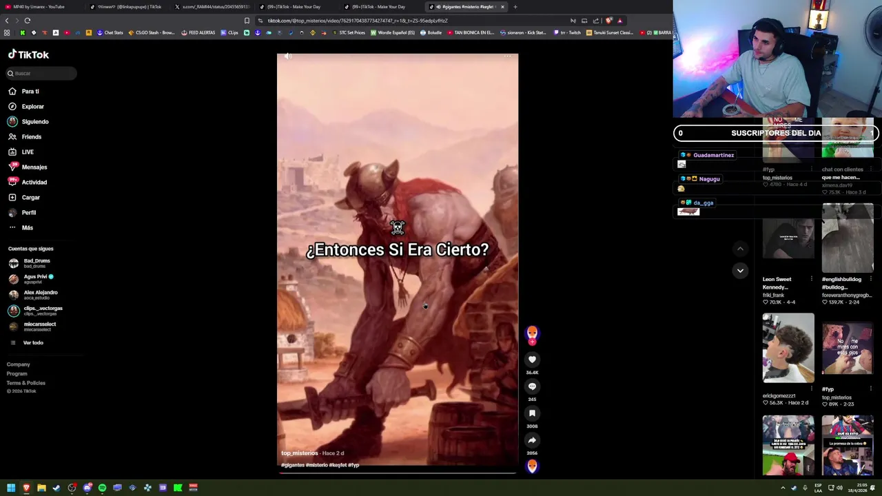
Task: Open Spotify from taskbar
Action: click(x=102, y=488)
